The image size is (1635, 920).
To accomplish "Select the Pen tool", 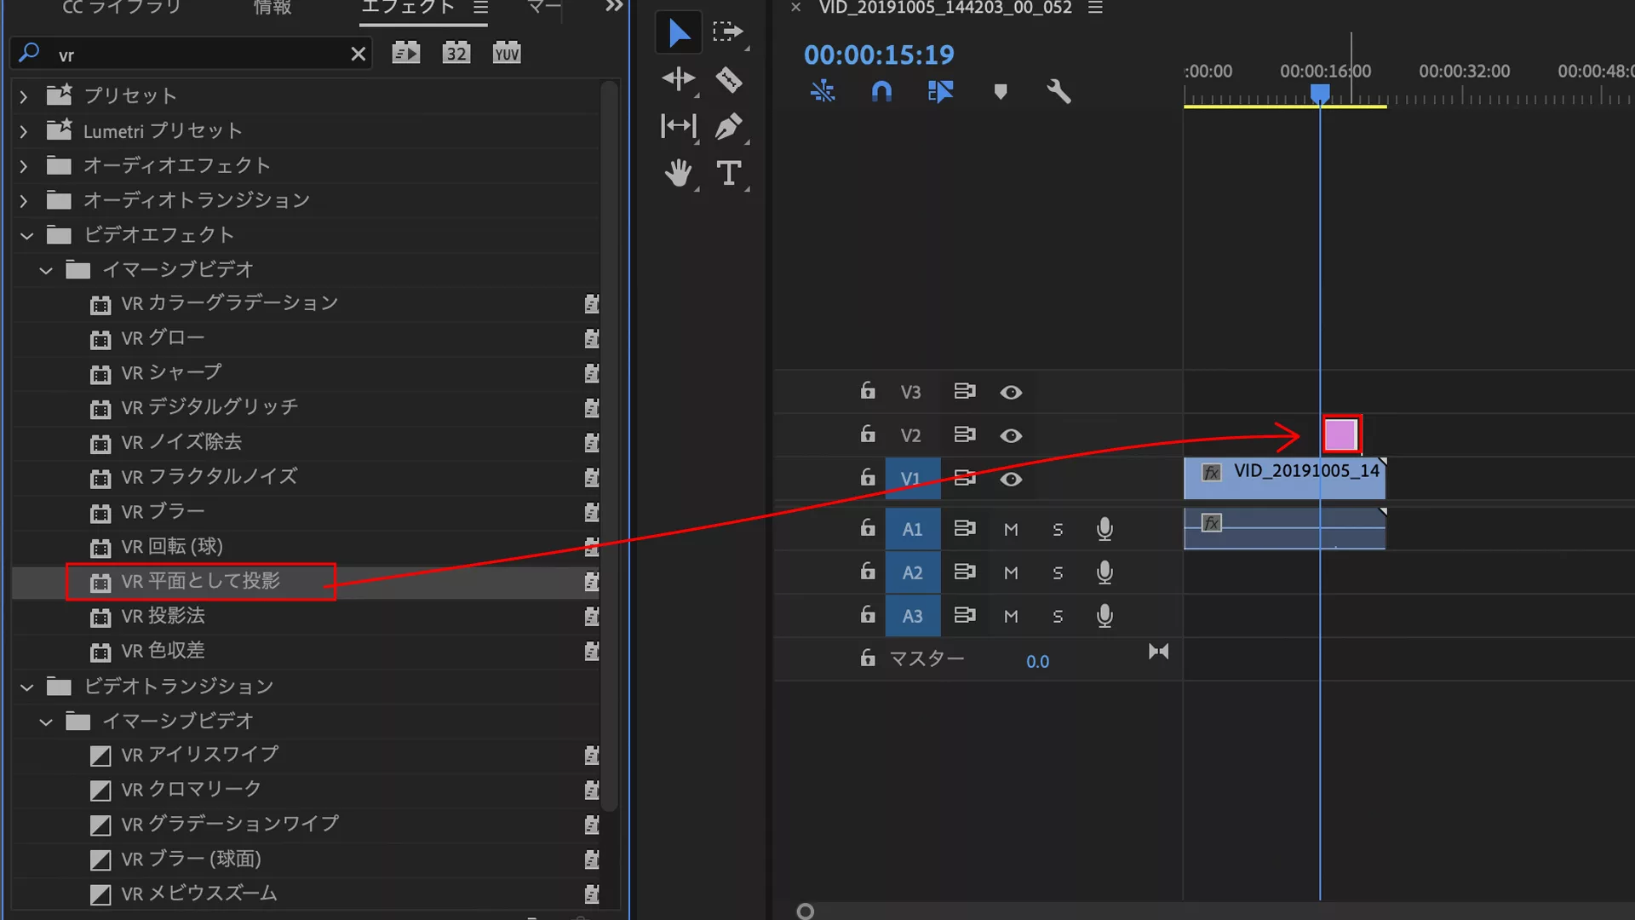I will [x=729, y=126].
